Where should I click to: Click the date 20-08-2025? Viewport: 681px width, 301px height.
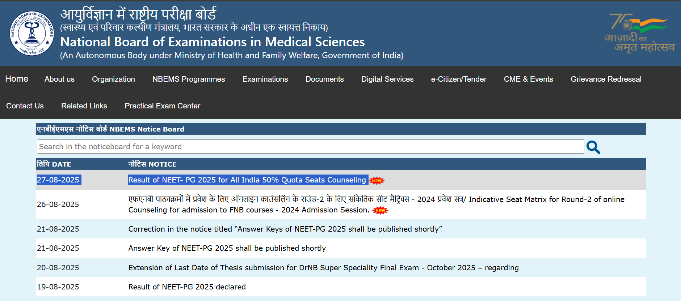click(x=58, y=268)
